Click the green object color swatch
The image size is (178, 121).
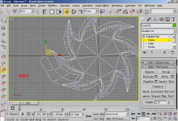[x=174, y=25]
